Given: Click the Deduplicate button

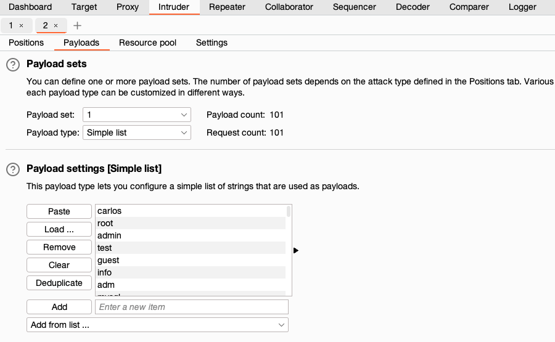Looking at the screenshot, I should [x=59, y=283].
